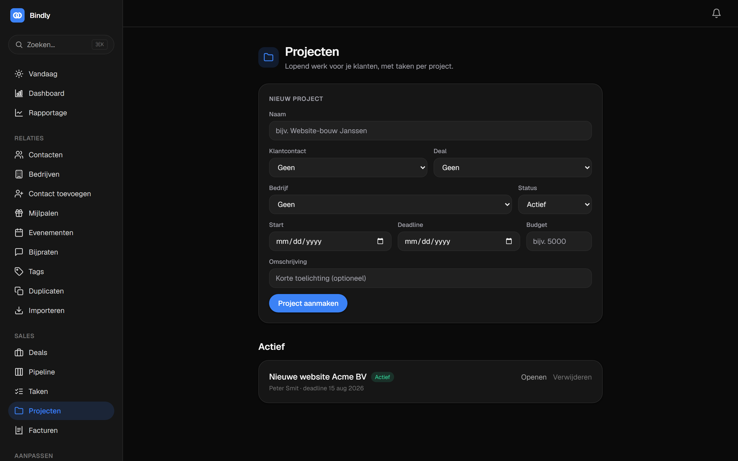Click the Bindly brand name
The image size is (738, 461).
pos(40,16)
